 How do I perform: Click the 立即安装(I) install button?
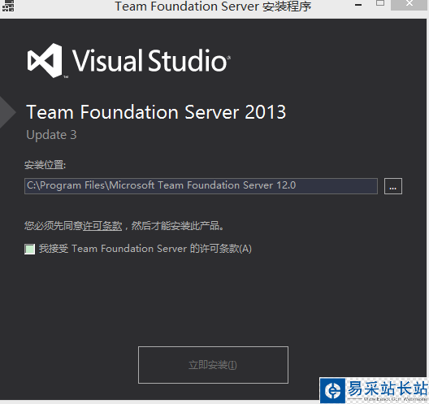click(x=213, y=365)
